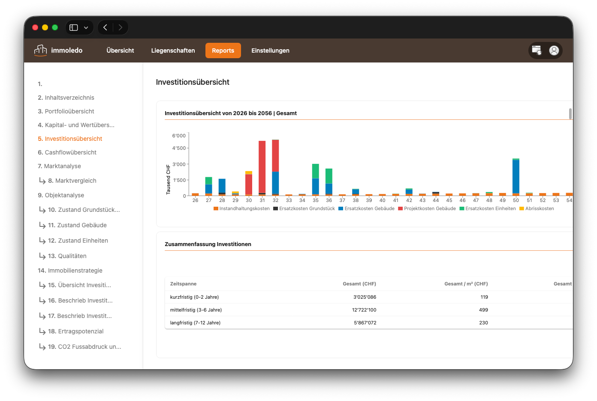
Task: Click the sub-item arrow beside Qualitäten
Action: [x=42, y=256]
